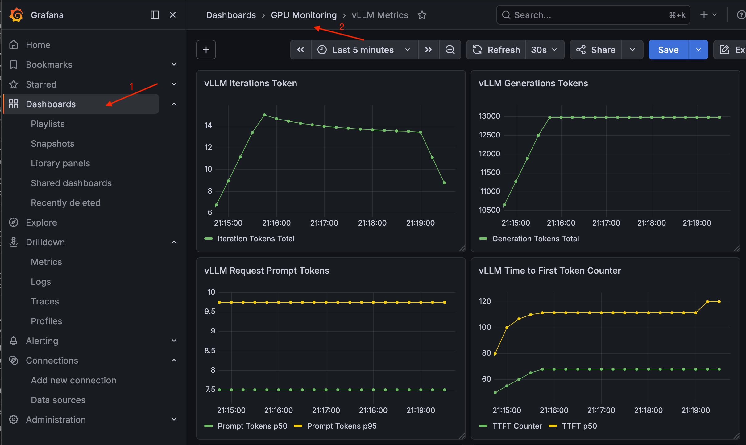Click the Administration gear icon
746x445 pixels.
click(x=14, y=420)
